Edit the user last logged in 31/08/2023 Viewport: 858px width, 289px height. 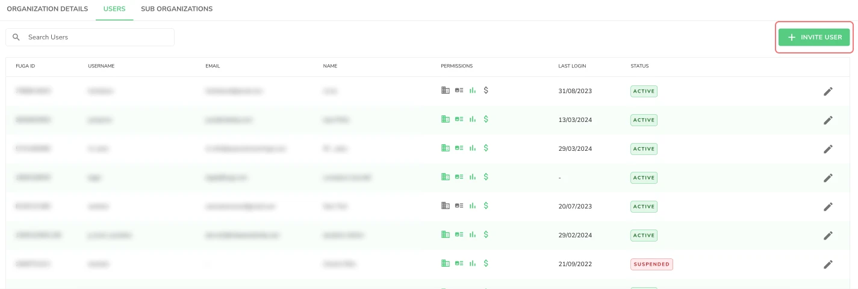click(x=828, y=91)
